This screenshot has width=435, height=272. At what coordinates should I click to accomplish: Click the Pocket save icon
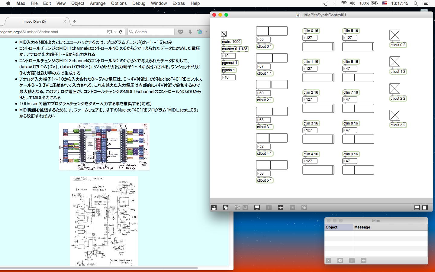(x=181, y=32)
